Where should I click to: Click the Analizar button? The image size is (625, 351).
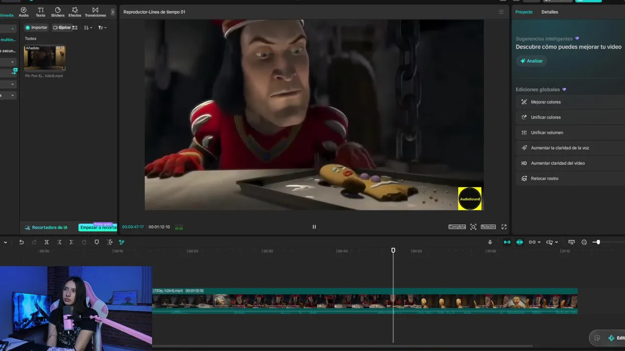coord(531,61)
